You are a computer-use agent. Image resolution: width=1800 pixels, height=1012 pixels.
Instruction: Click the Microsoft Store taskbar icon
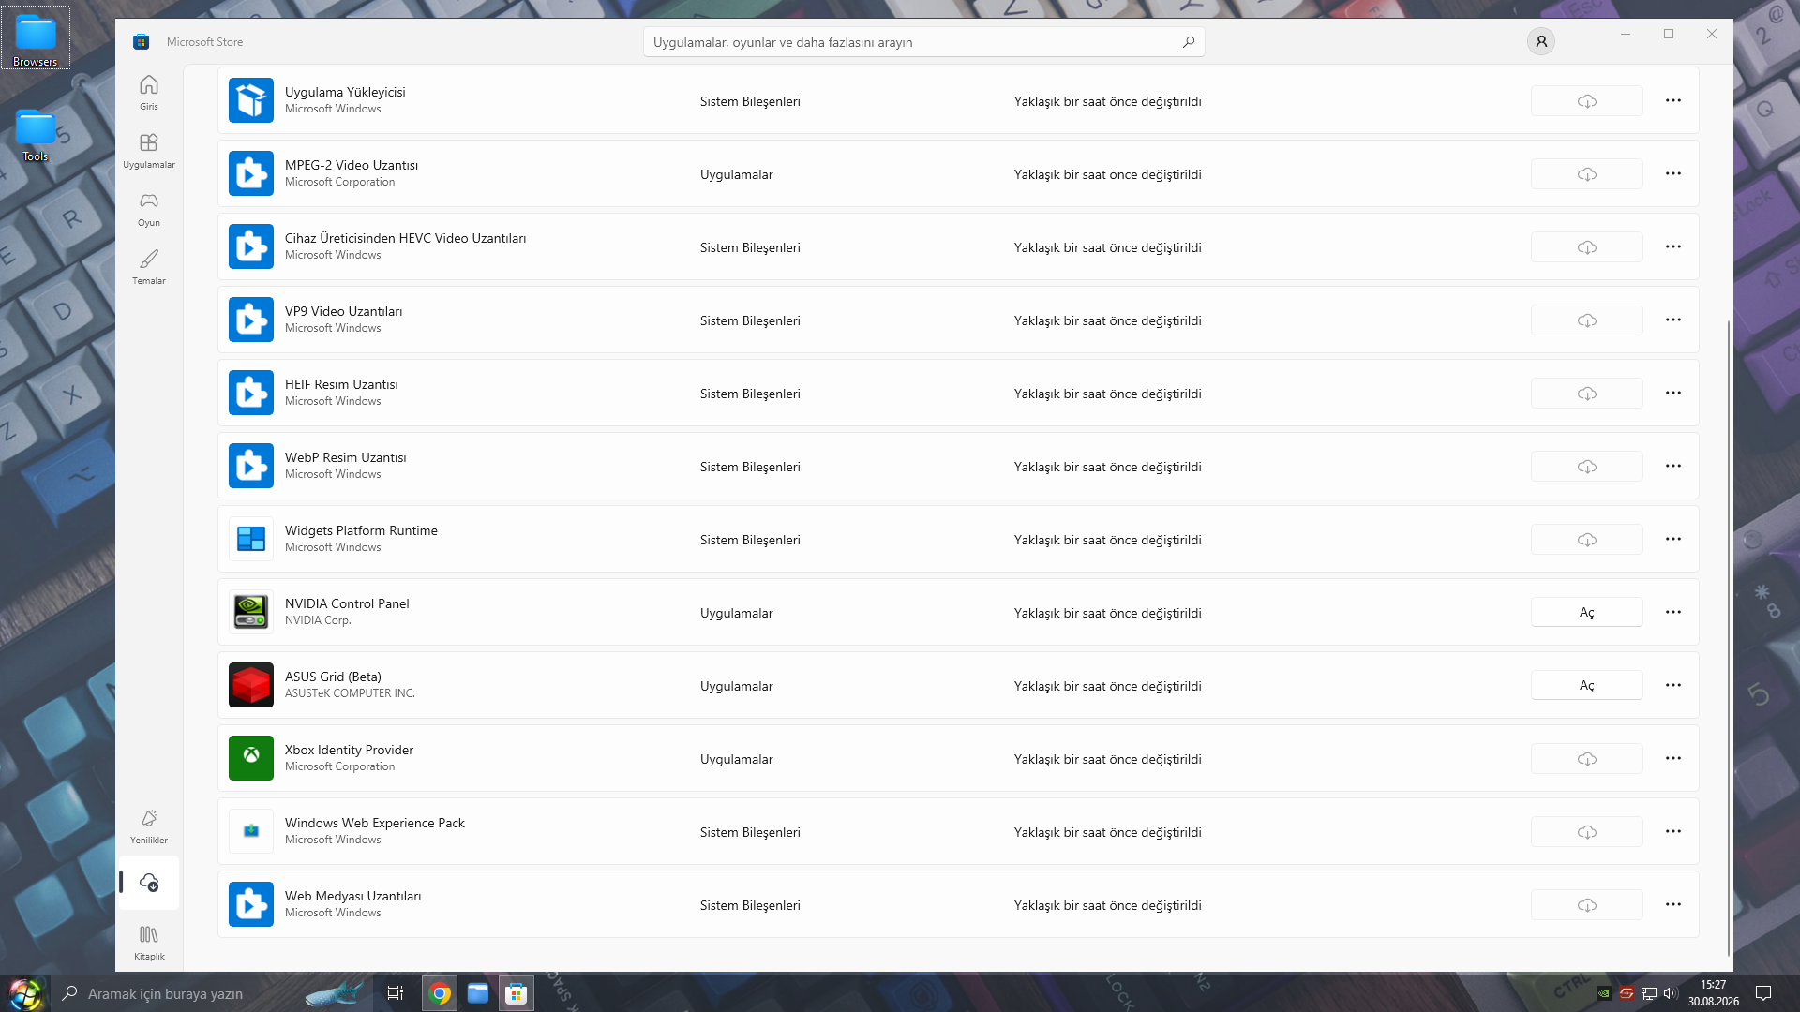click(517, 993)
